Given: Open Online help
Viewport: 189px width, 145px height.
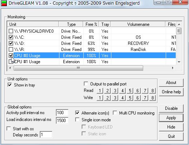Looking at the screenshot, I should [x=171, y=92].
